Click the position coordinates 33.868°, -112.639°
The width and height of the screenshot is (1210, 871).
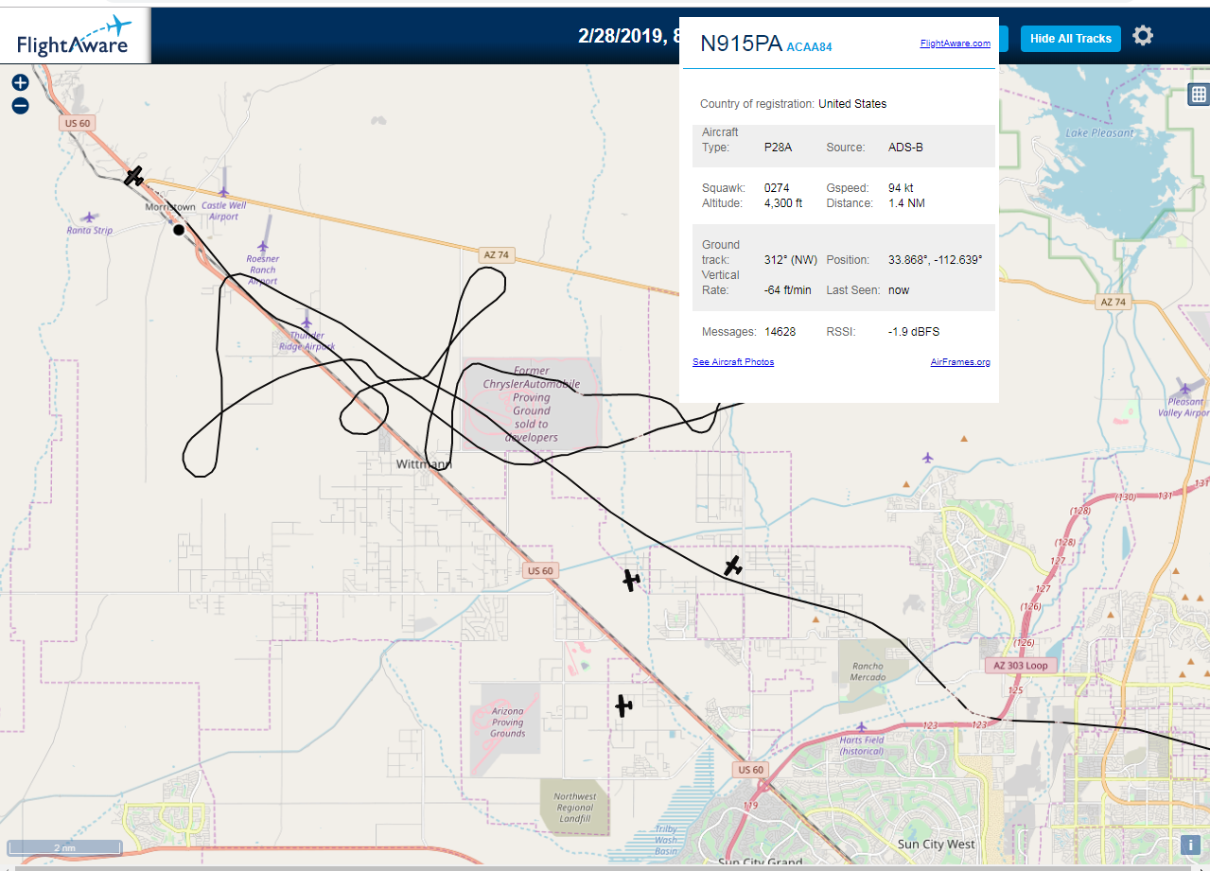tap(936, 260)
